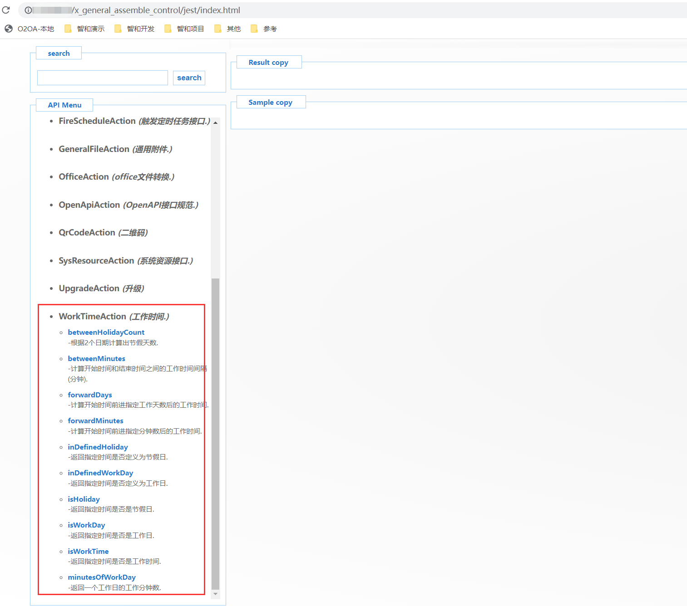The width and height of the screenshot is (687, 606).
Task: Click the '返回指定时间是否是工作日' description text
Action: pyautogui.click(x=111, y=536)
